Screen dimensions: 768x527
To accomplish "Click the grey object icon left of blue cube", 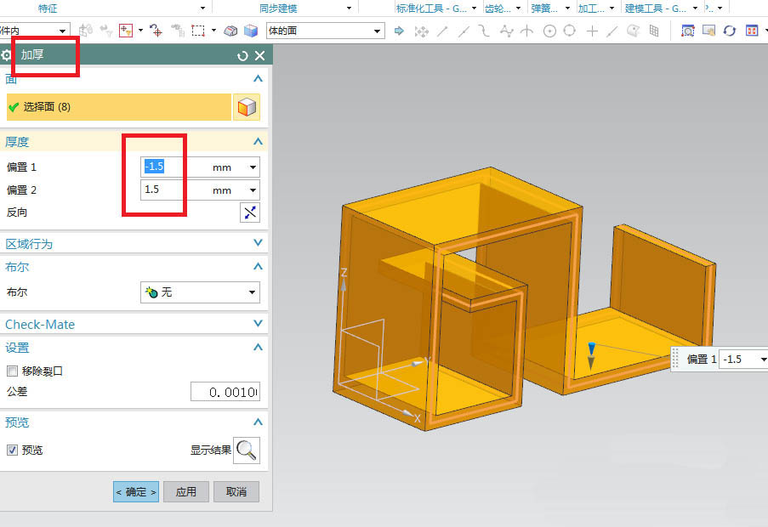I will pos(230,31).
